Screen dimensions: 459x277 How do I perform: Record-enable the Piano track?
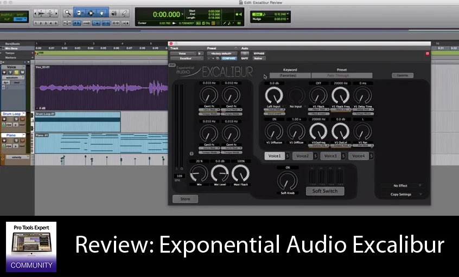click(4, 140)
